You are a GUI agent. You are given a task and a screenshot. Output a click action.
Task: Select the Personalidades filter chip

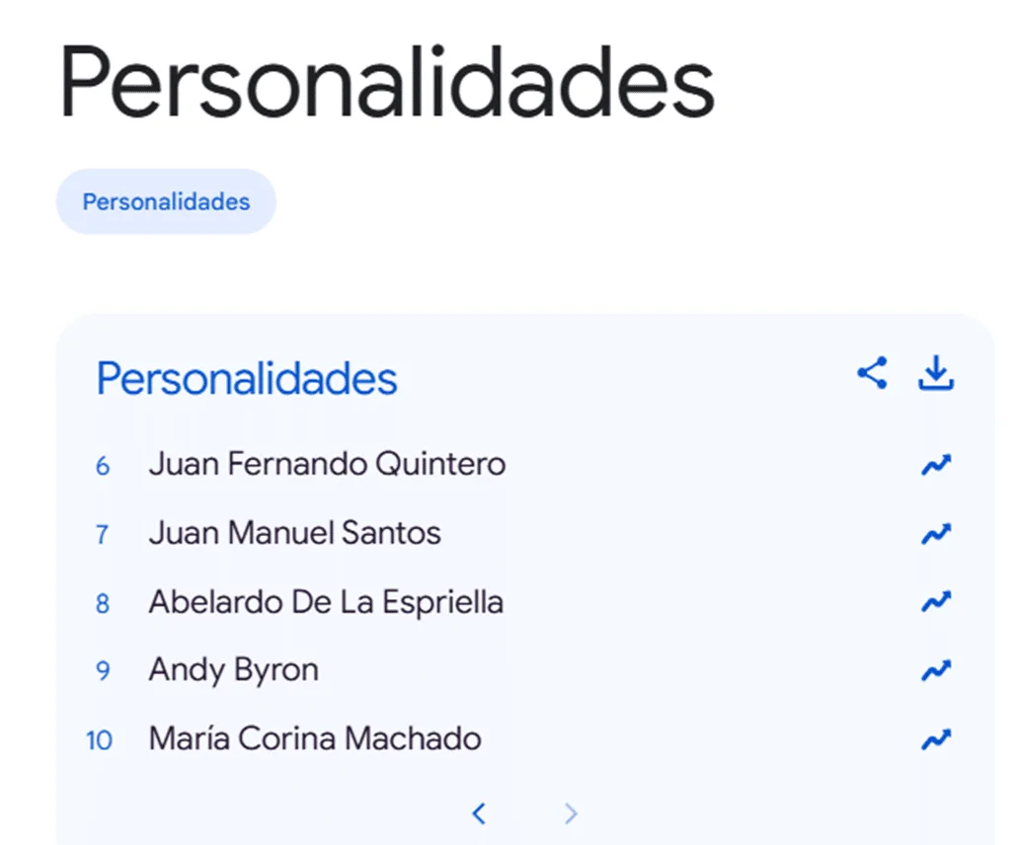pos(166,201)
